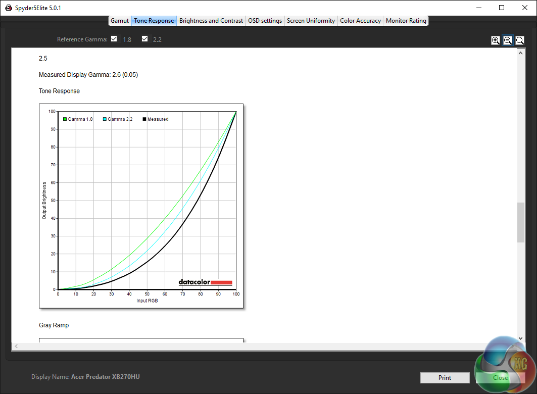The image size is (537, 394).
Task: Click the reset zoom magnifier icon
Action: coord(520,40)
